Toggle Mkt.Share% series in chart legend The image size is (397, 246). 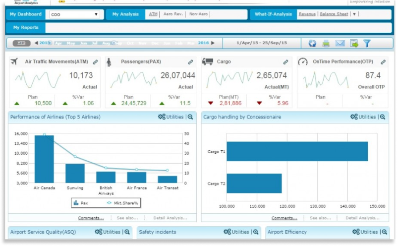coord(122,203)
